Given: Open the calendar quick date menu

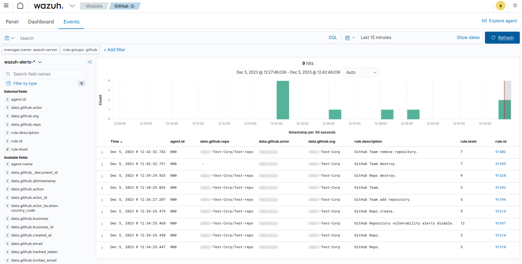Looking at the screenshot, I should (x=350, y=38).
